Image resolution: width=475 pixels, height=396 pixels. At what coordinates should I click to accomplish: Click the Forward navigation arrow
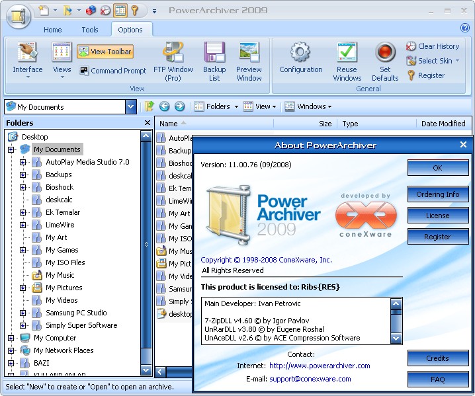(x=180, y=106)
